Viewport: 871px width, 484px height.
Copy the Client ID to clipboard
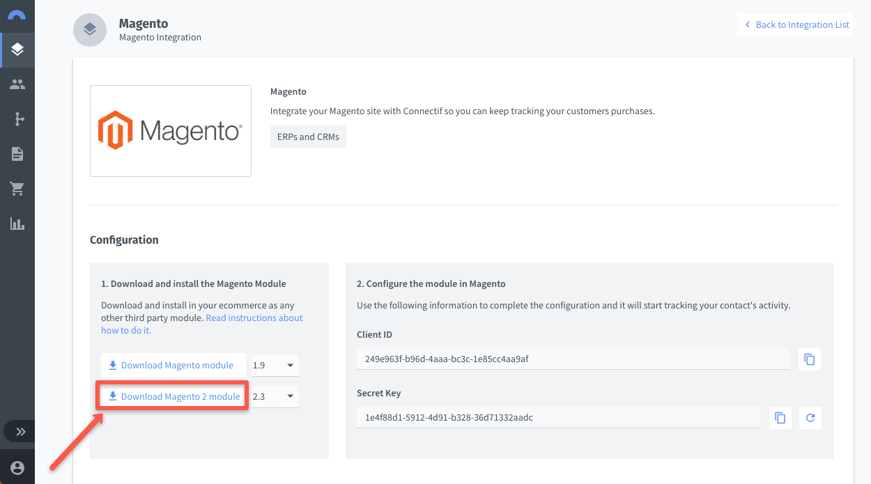click(809, 359)
